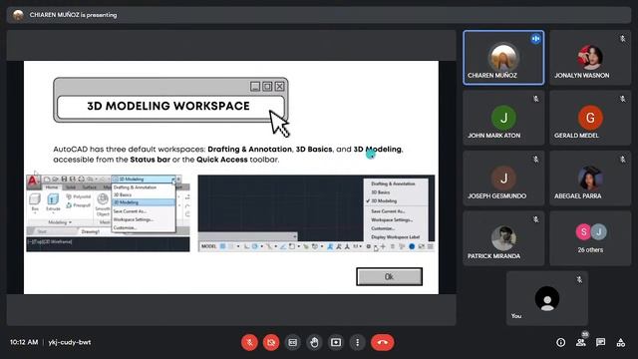Click the meeting code ykj-cudy-bwt
This screenshot has width=638, height=359.
click(x=70, y=342)
